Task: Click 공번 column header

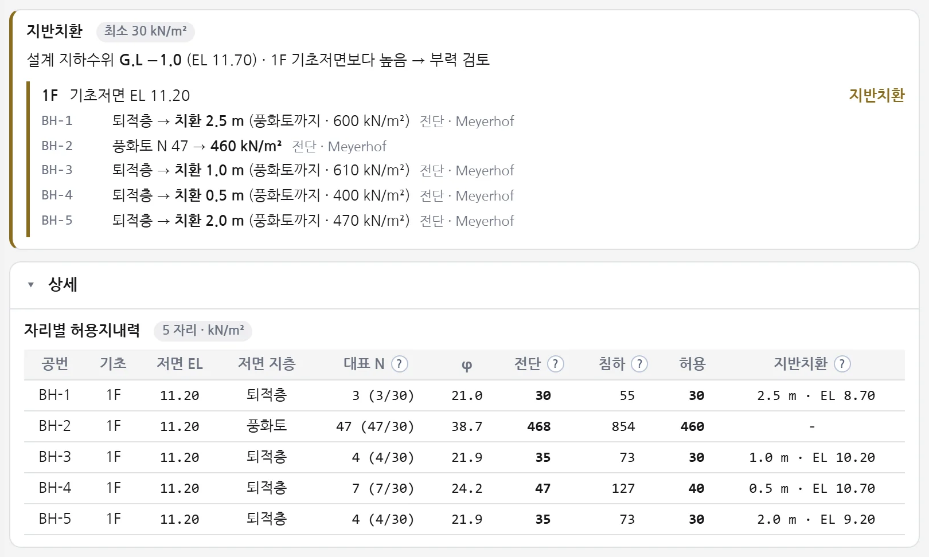Action: tap(55, 363)
